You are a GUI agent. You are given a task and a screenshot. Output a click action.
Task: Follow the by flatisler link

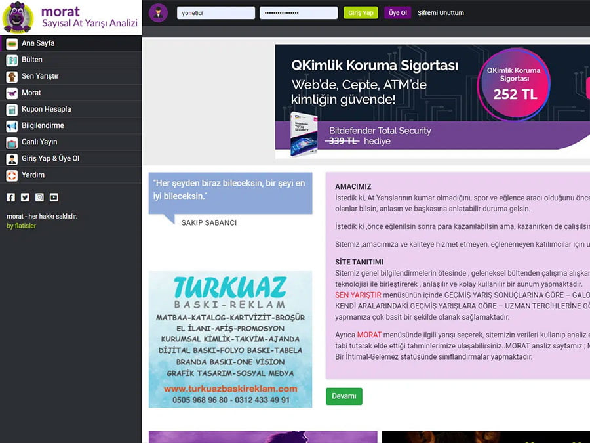tap(22, 226)
